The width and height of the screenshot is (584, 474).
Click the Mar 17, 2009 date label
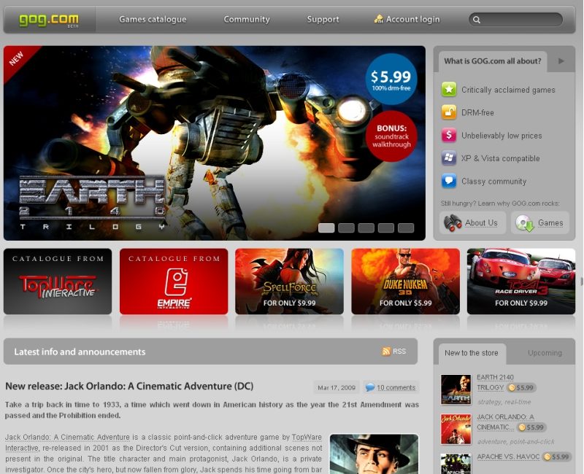click(x=337, y=387)
